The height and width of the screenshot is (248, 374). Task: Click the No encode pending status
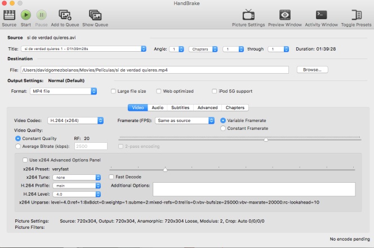click(x=350, y=239)
